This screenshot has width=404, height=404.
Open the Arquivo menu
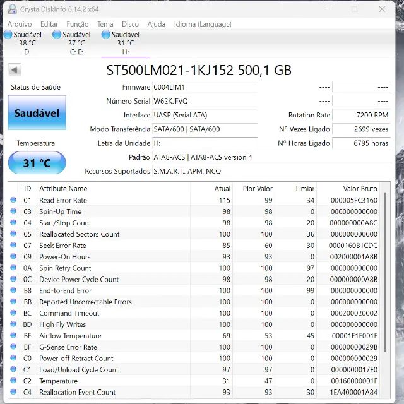(20, 24)
